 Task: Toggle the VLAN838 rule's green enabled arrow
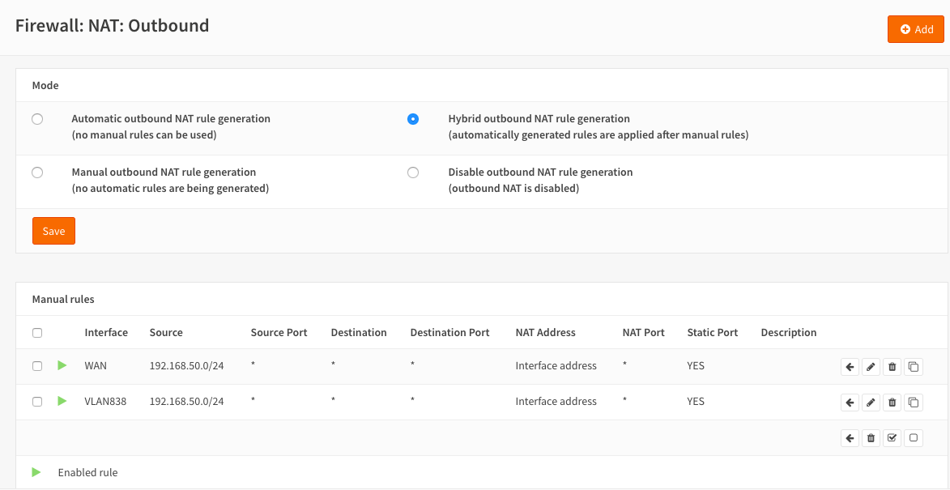point(62,402)
